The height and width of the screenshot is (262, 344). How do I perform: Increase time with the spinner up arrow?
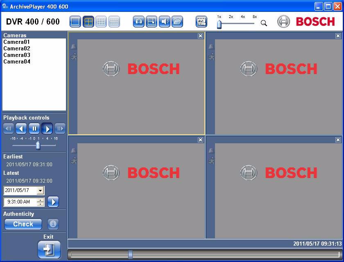pyautogui.click(x=41, y=200)
